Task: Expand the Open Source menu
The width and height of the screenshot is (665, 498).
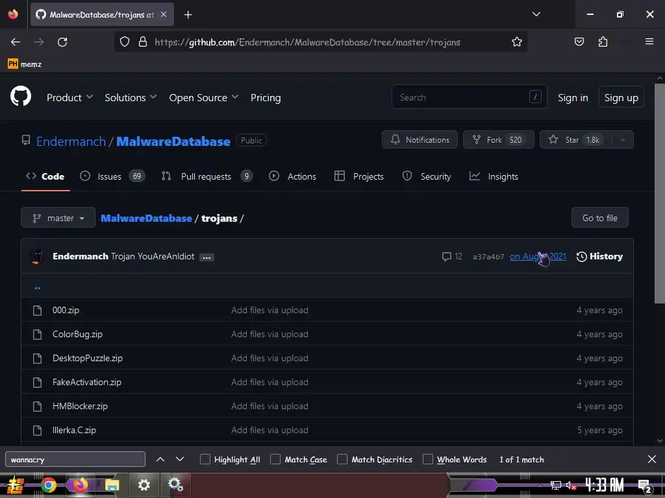Action: point(203,97)
